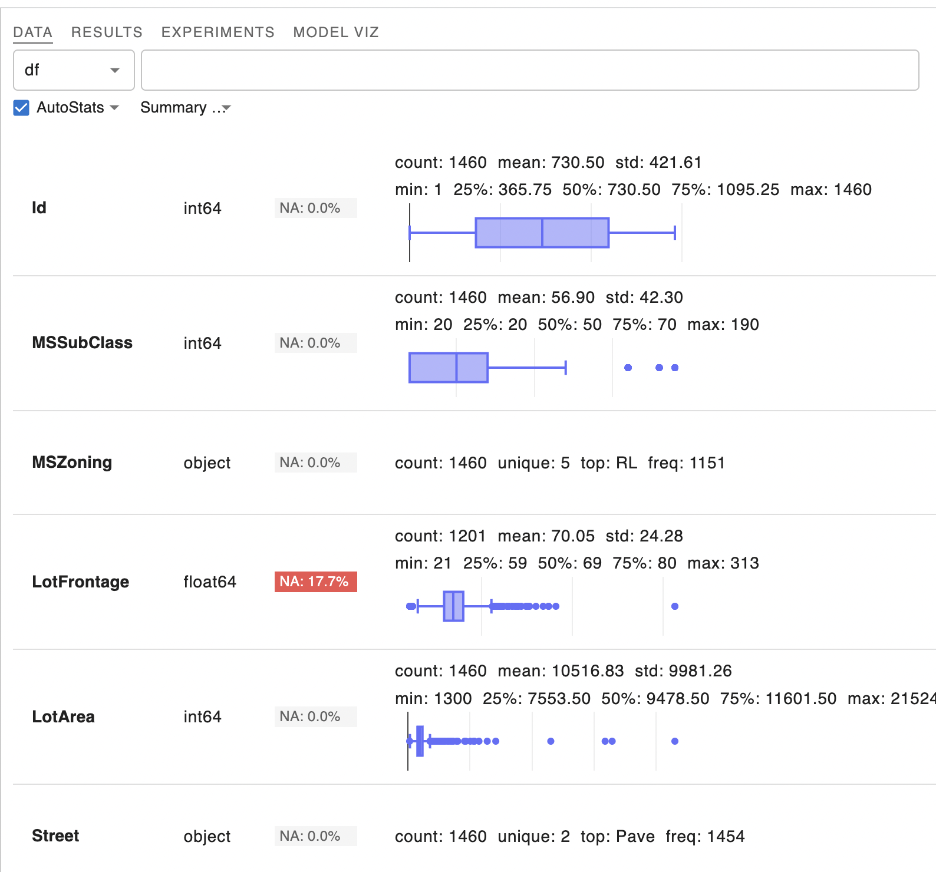Click the NA: 0.0% badge for Id
Screen dimensions: 936x872
[315, 208]
